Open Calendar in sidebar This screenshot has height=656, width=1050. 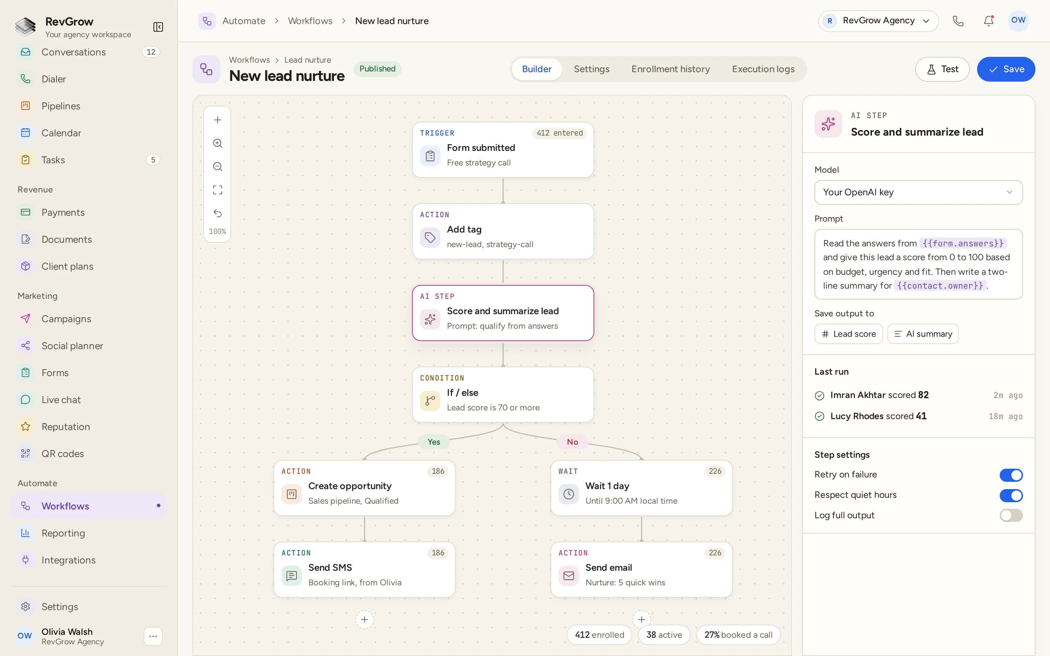coord(89,133)
